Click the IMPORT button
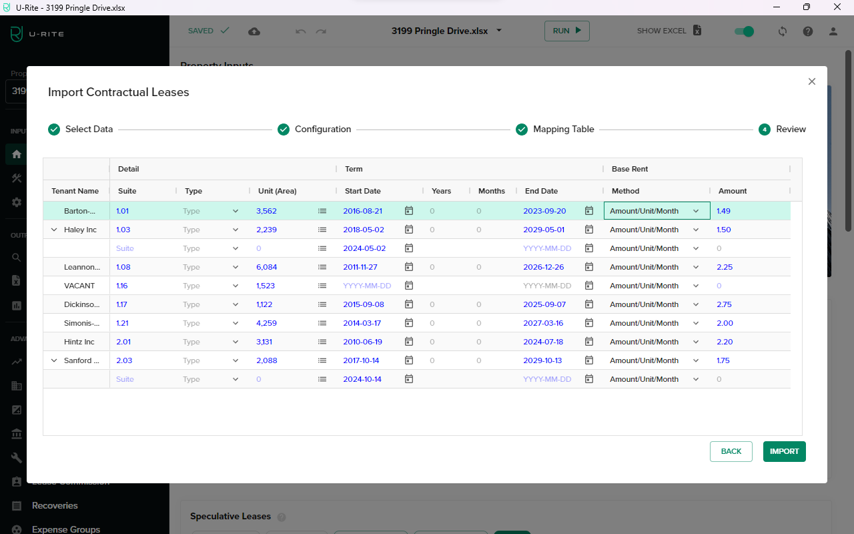 (x=784, y=451)
